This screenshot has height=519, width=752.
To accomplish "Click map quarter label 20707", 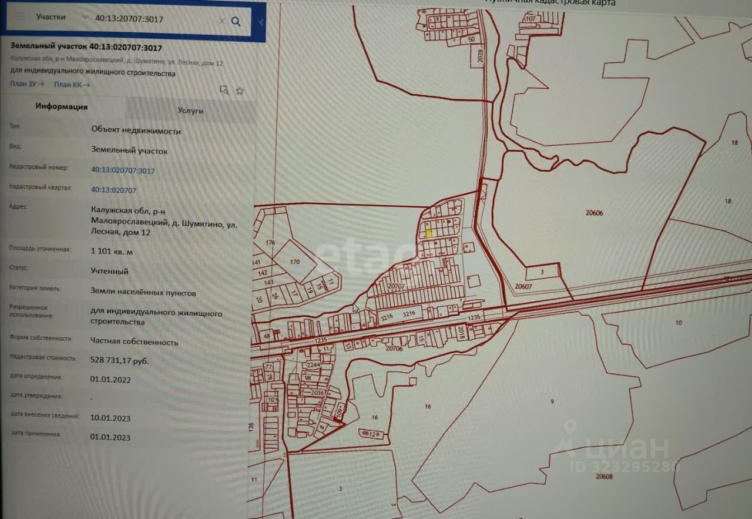I will point(397,286).
